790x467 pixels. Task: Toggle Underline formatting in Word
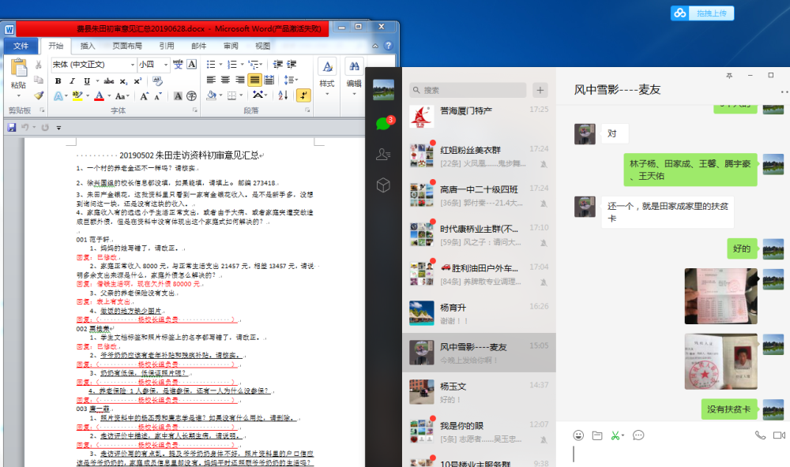[87, 81]
